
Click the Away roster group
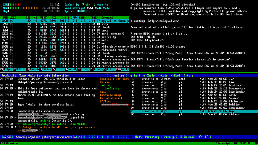[x=102, y=92]
